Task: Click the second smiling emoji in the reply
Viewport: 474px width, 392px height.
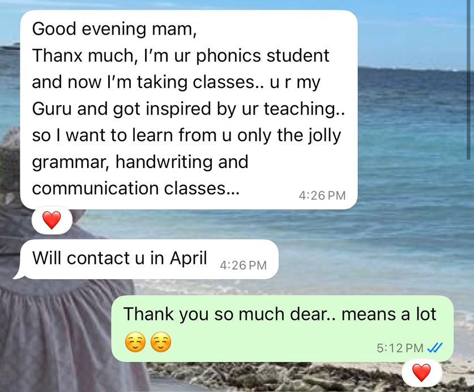Action: [161, 342]
